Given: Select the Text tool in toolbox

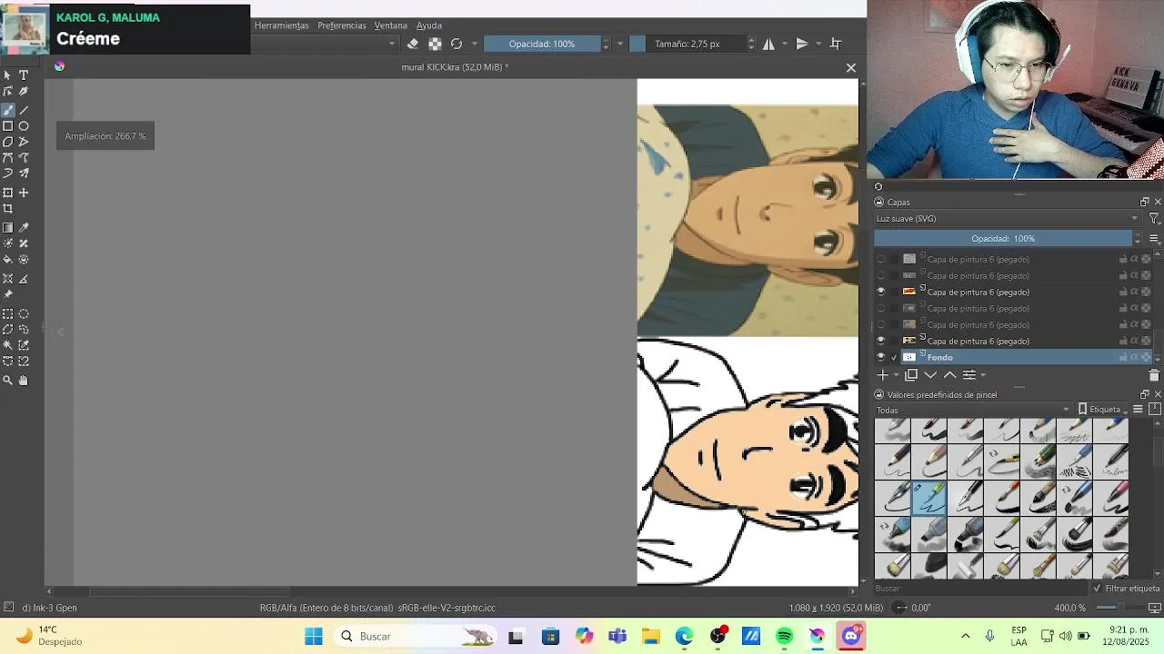Looking at the screenshot, I should [24, 75].
